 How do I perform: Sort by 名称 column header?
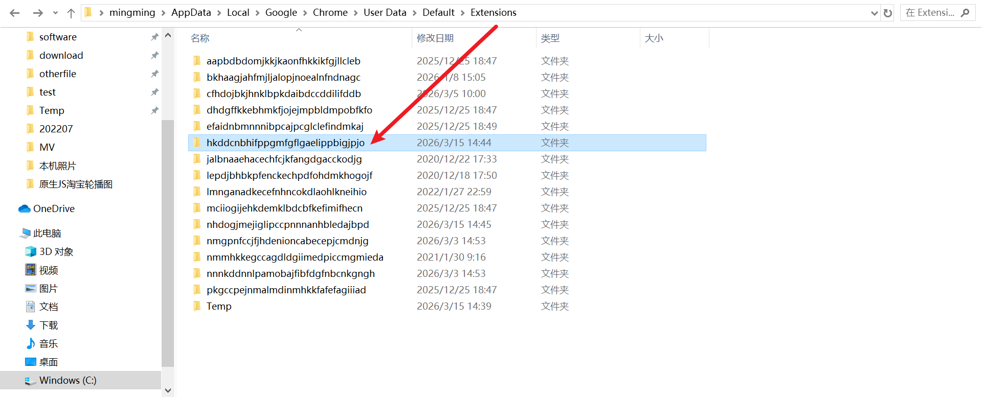200,38
